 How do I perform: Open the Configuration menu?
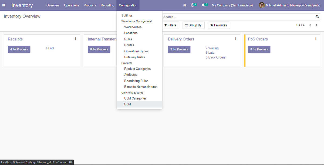pos(128,5)
